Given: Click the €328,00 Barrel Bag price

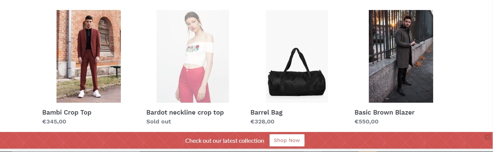Looking at the screenshot, I should tap(262, 122).
